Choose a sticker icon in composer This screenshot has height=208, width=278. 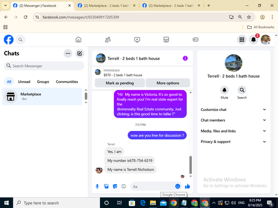(115, 186)
